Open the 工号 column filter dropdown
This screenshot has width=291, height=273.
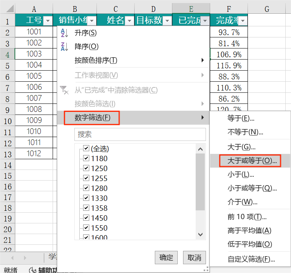pyautogui.click(x=48, y=21)
